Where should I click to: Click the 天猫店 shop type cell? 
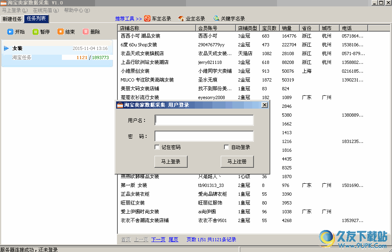(245, 54)
